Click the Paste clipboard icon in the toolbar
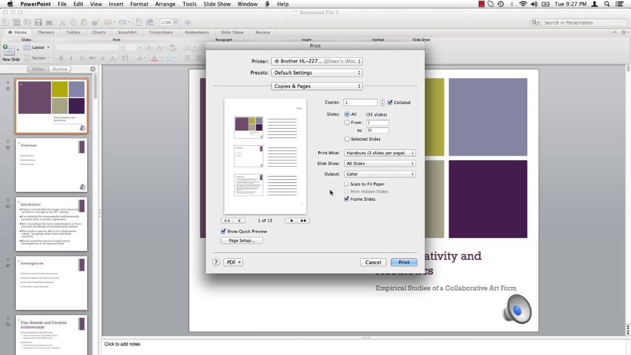This screenshot has height=355, width=631. click(84, 22)
